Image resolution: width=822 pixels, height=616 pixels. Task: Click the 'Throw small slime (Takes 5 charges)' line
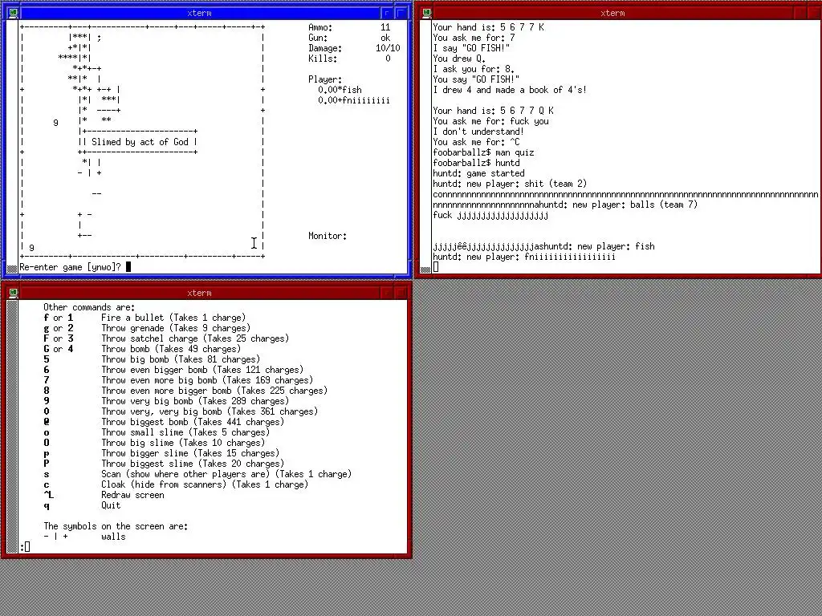[185, 432]
